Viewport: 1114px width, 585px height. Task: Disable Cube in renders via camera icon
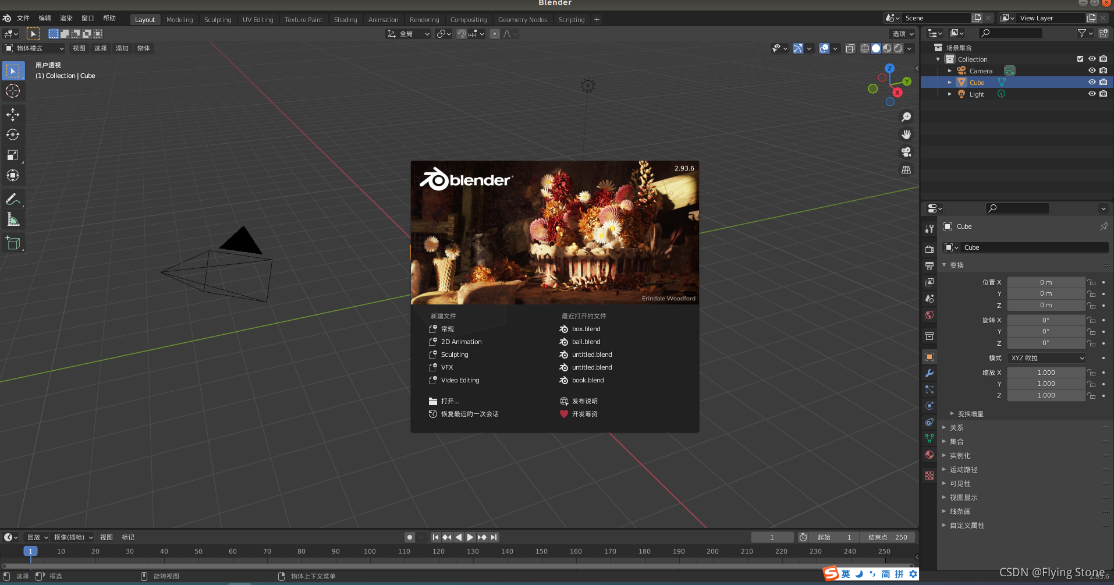[x=1104, y=82]
